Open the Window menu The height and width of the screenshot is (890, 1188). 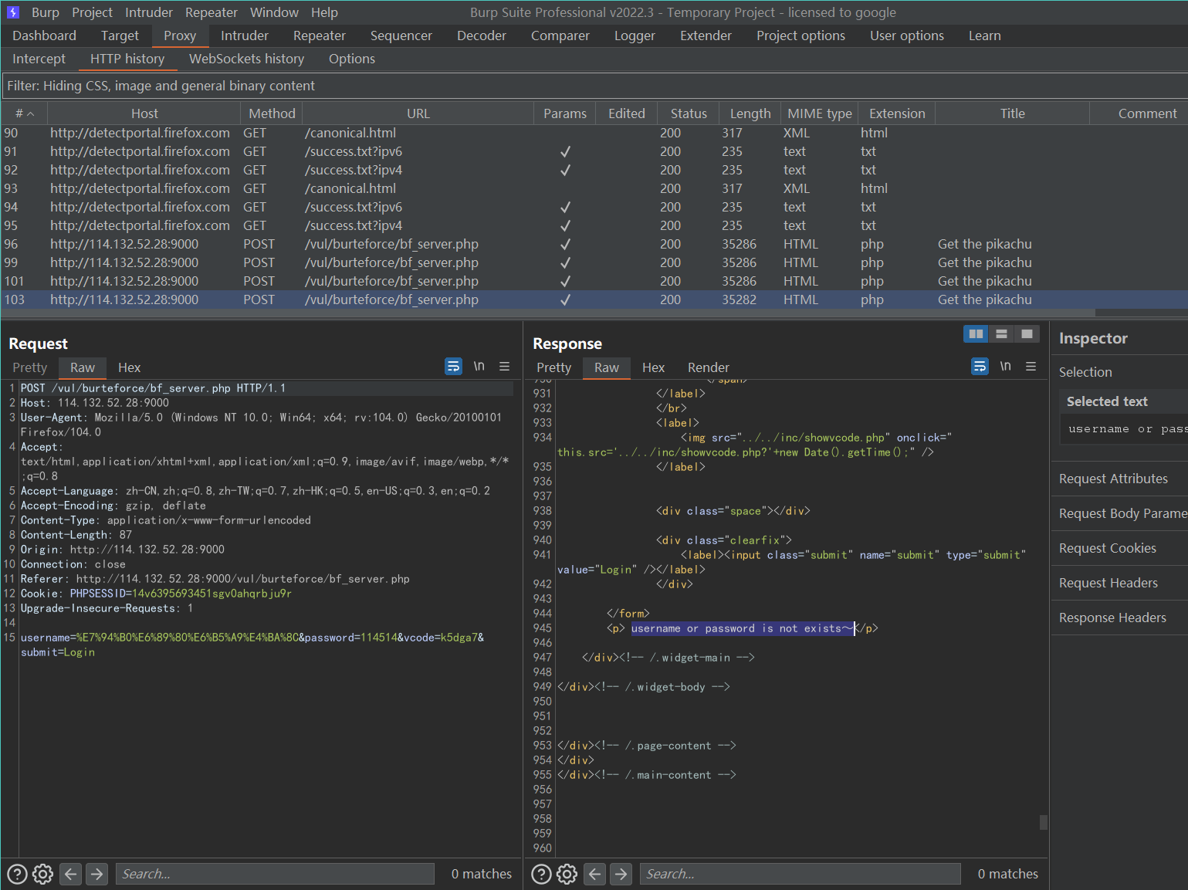pyautogui.click(x=274, y=12)
